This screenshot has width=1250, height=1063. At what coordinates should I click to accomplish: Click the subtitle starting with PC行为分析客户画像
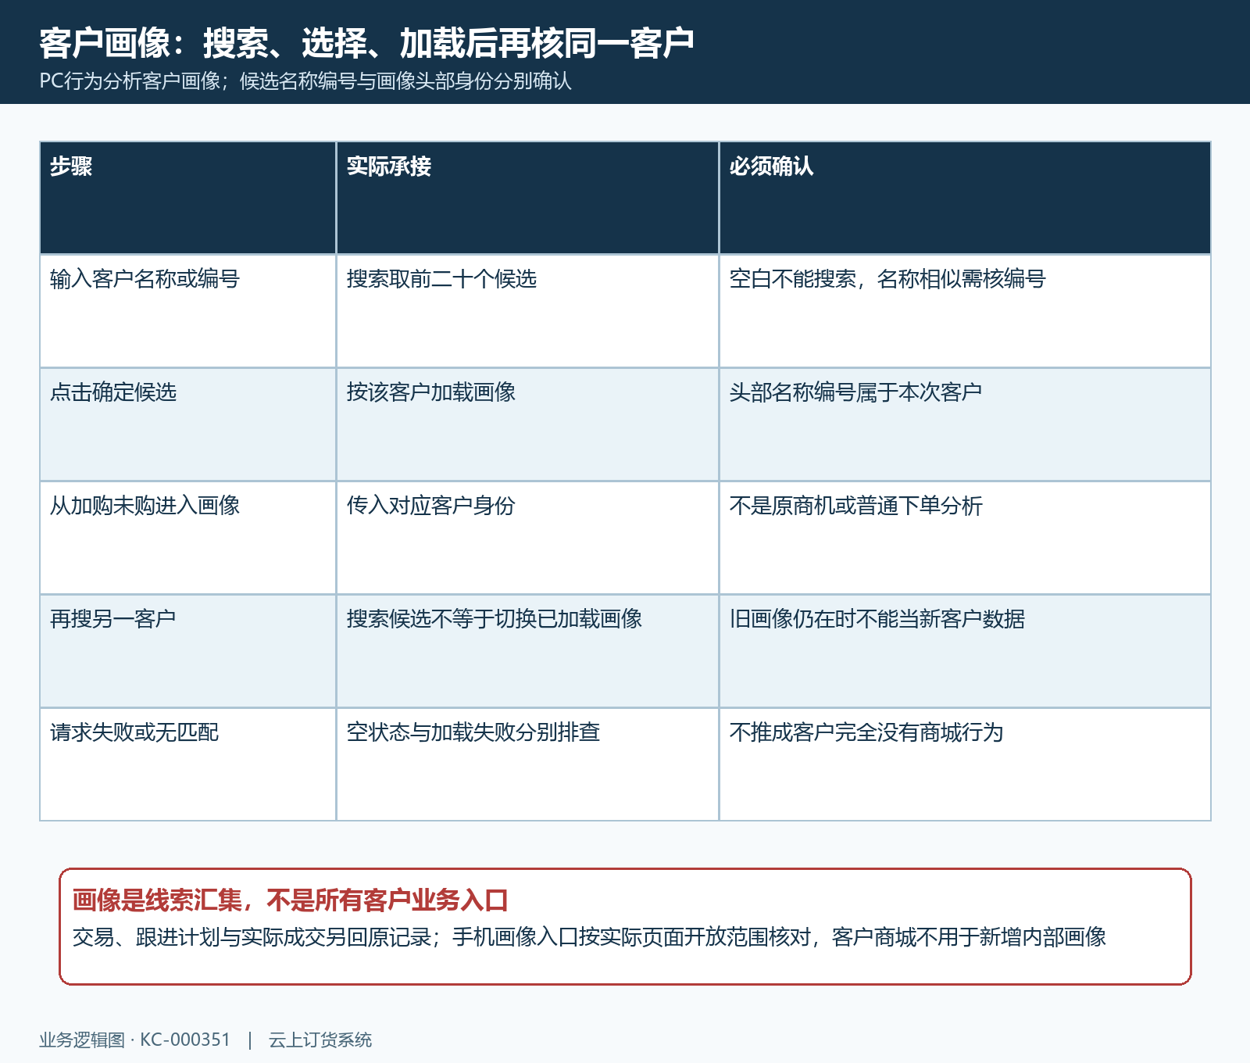pyautogui.click(x=305, y=81)
